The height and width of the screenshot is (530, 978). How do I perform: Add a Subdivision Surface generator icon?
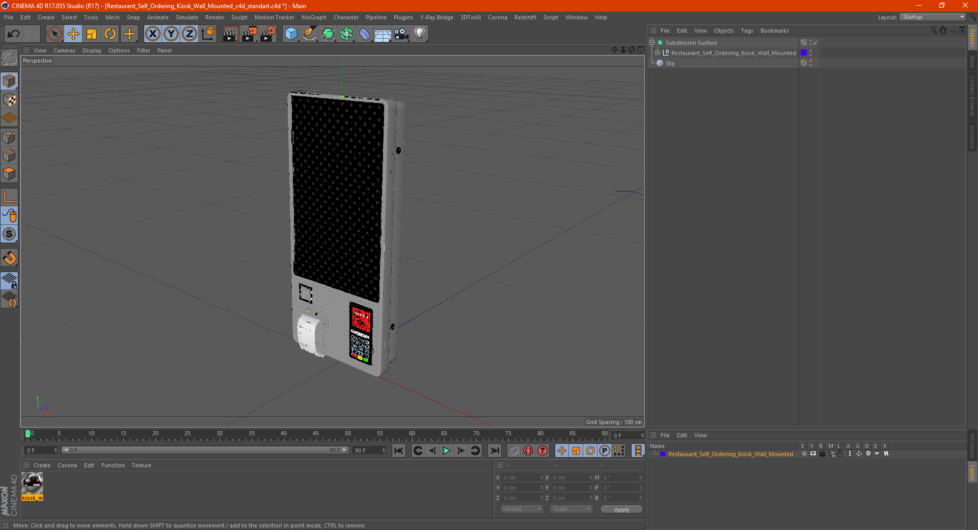pos(328,34)
